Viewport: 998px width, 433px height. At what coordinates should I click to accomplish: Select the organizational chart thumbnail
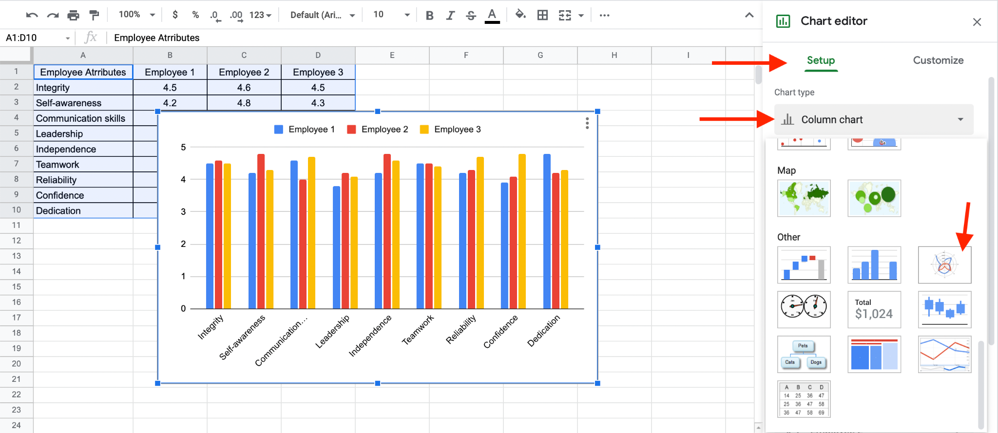point(804,354)
